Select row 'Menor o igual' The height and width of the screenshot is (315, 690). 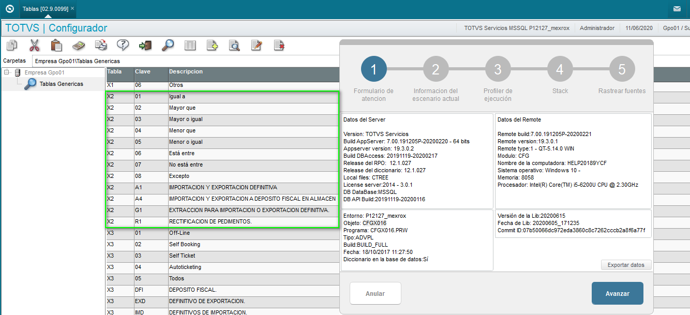tap(222, 142)
